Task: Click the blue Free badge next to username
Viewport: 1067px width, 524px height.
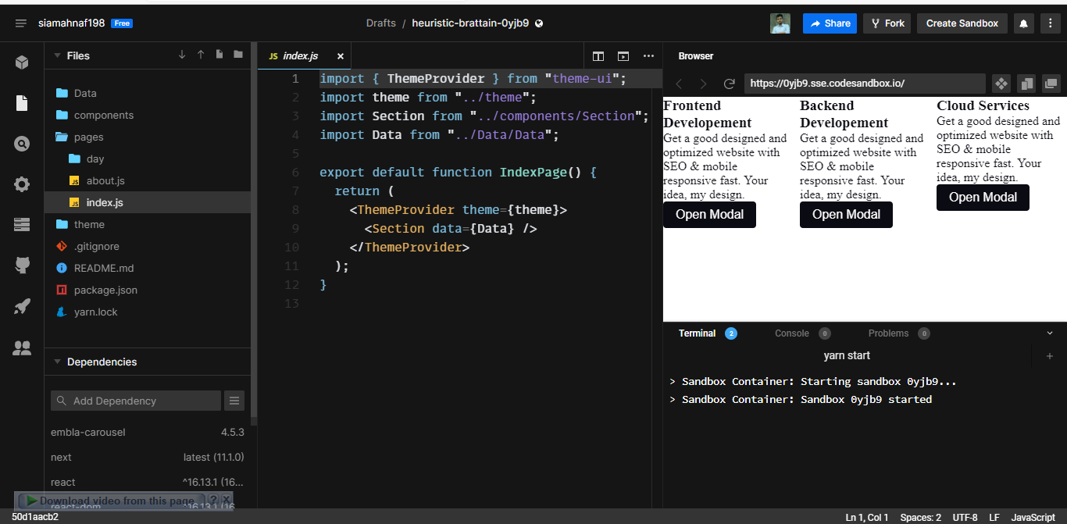Action: pyautogui.click(x=120, y=23)
